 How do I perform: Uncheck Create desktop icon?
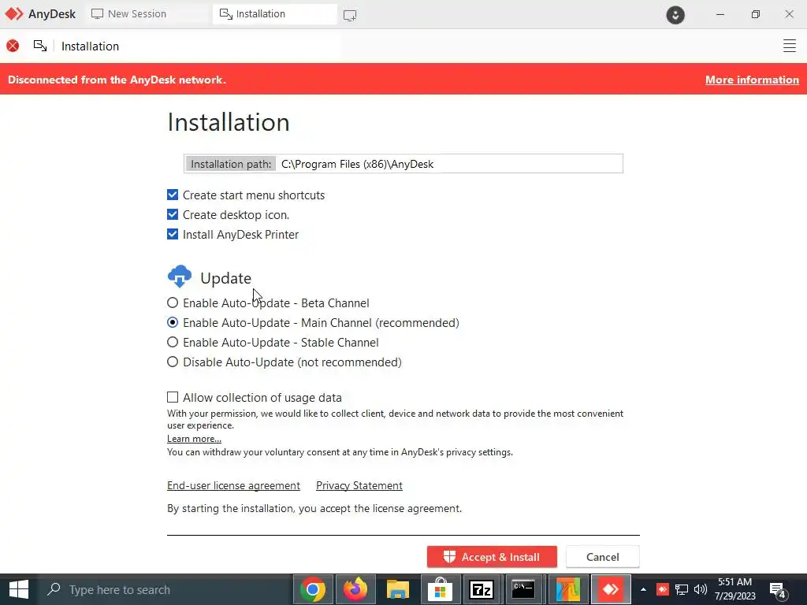point(173,214)
